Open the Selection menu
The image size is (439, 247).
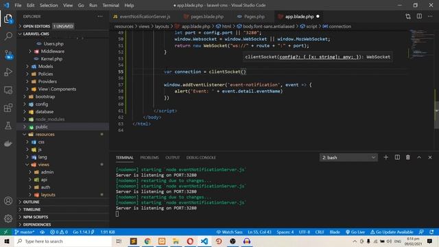[x=49, y=5]
